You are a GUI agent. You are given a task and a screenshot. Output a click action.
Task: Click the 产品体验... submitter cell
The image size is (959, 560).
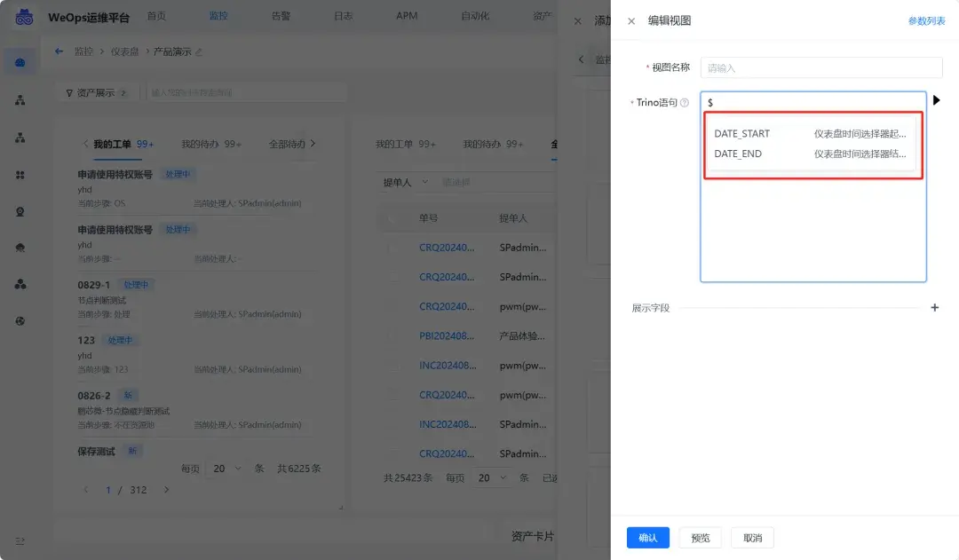522,336
